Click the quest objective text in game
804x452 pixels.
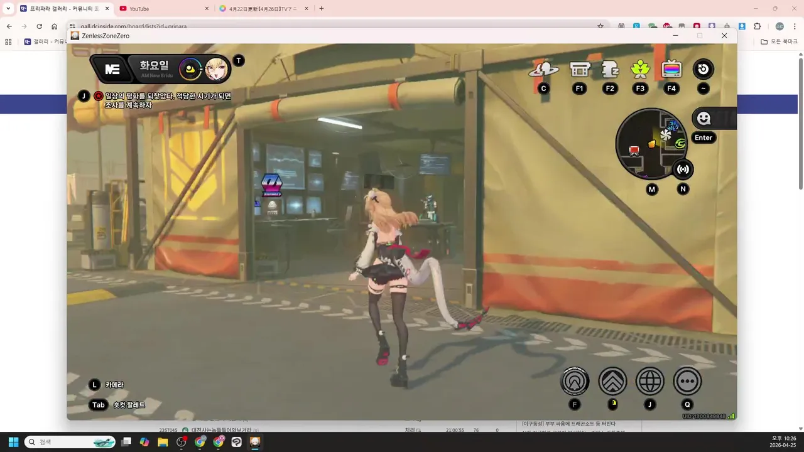(x=168, y=100)
